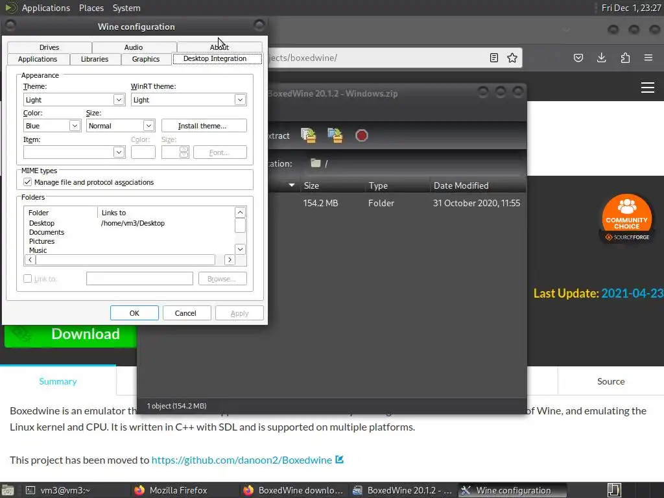The height and width of the screenshot is (498, 664).
Task: Click the Apply button
Action: 239,313
